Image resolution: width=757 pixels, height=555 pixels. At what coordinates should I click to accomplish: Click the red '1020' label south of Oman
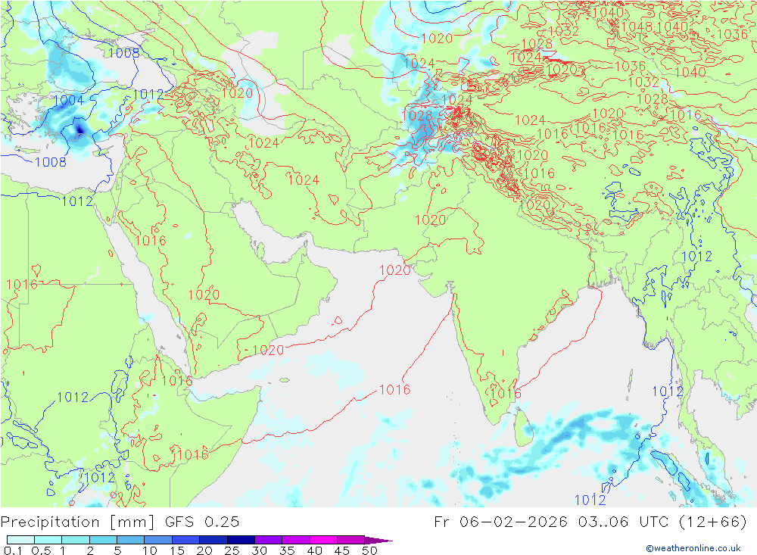point(268,351)
